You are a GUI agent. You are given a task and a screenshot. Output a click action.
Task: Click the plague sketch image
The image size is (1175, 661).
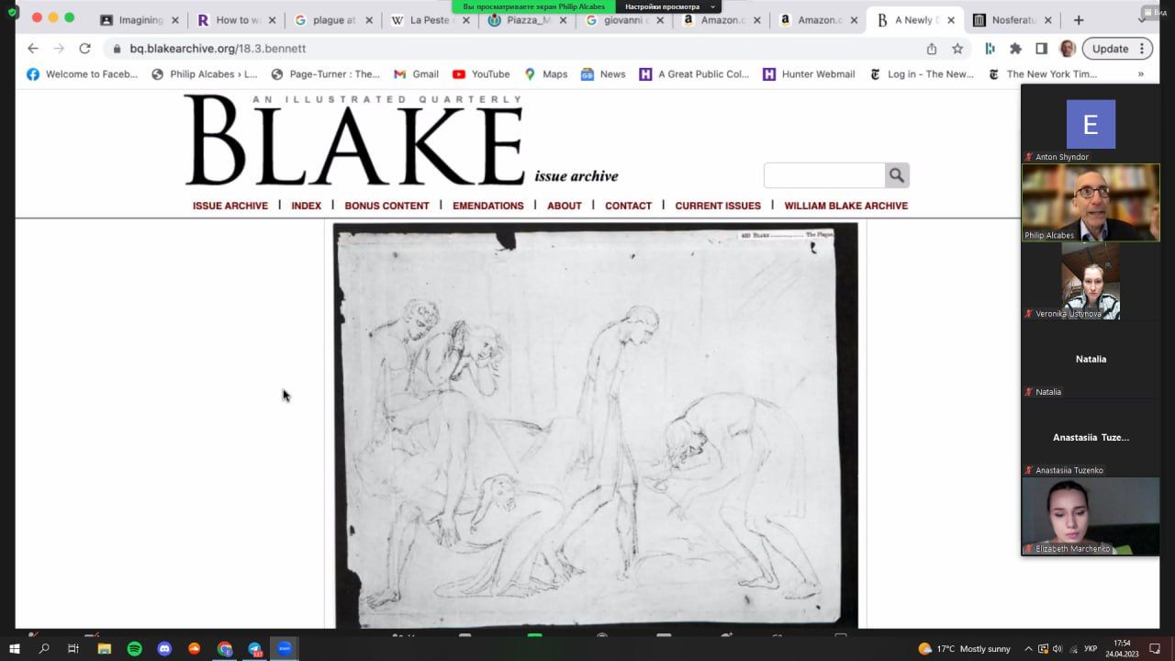(595, 426)
